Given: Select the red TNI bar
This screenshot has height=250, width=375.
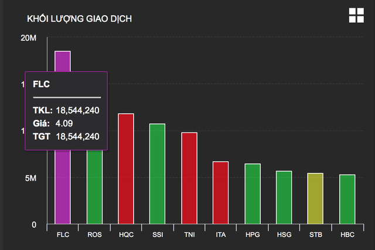Looking at the screenshot, I should (189, 179).
